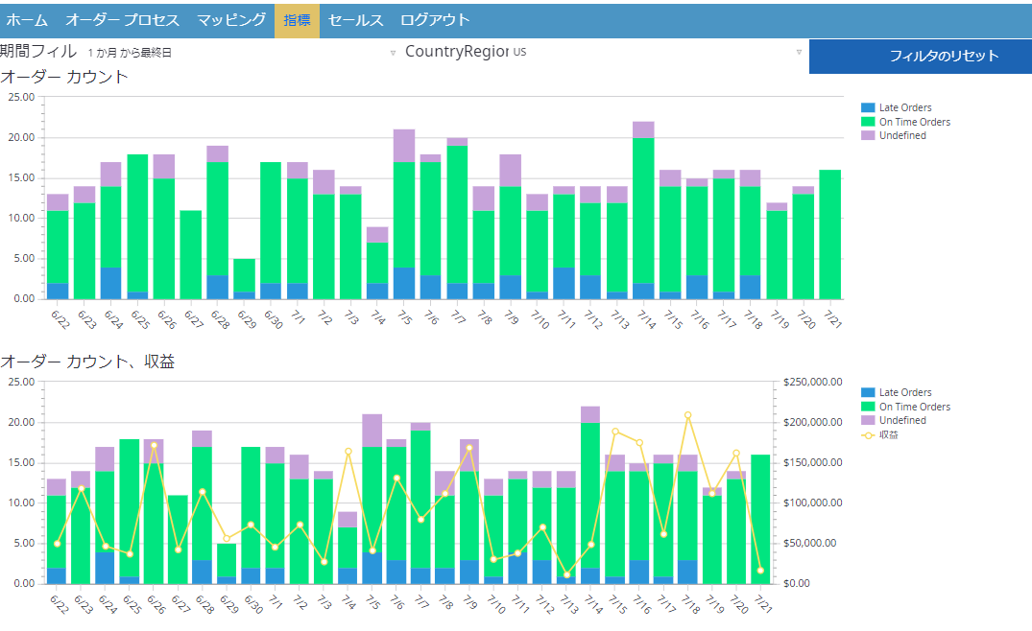This screenshot has width=1032, height=631.
Task: Expand the 期間フィルタ dropdown arrow
Action: pyautogui.click(x=393, y=53)
